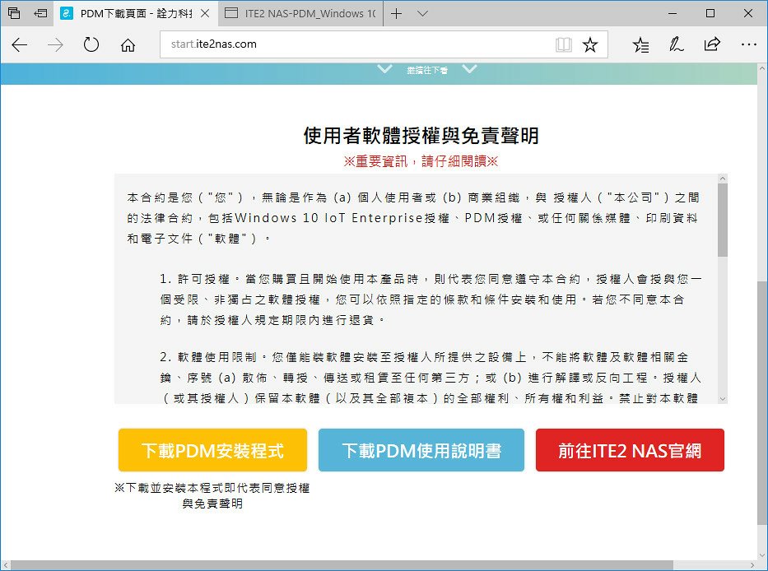The image size is (768, 571).
Task: Click red notice ※重要資訊，請仔細閱讀※
Action: pos(421,161)
